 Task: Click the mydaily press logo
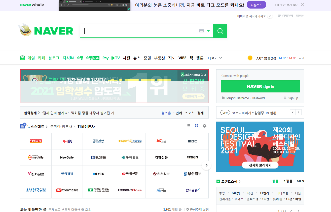(36, 157)
